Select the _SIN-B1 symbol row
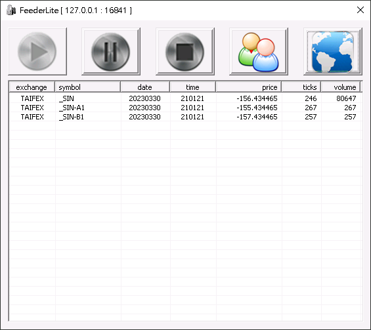The width and height of the screenshot is (371, 330). [185, 117]
